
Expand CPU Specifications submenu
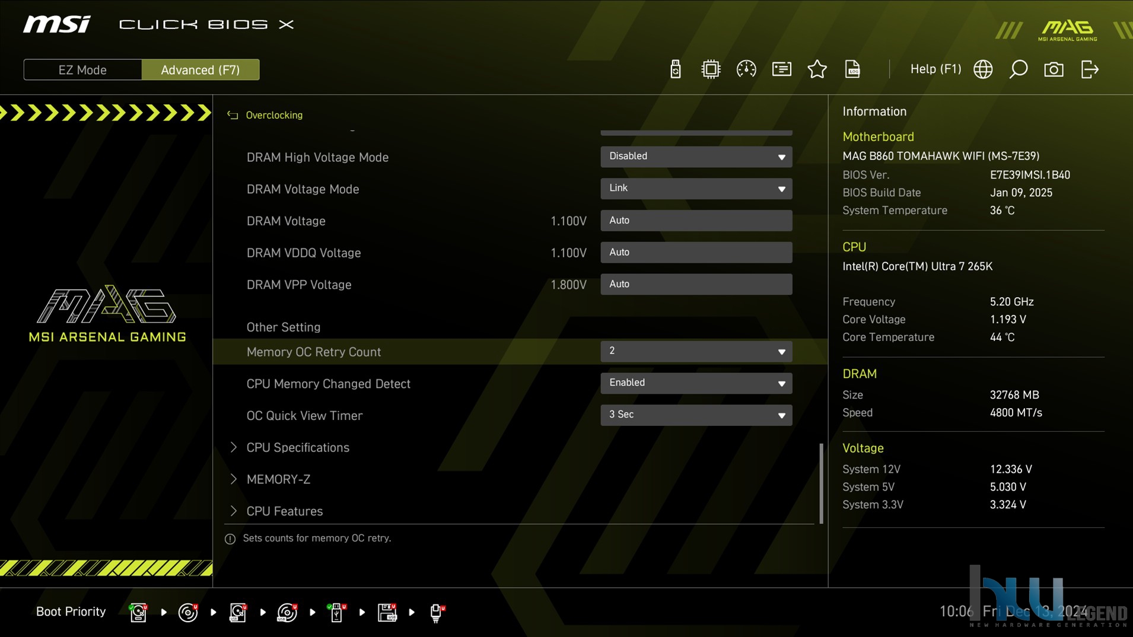[x=298, y=448]
